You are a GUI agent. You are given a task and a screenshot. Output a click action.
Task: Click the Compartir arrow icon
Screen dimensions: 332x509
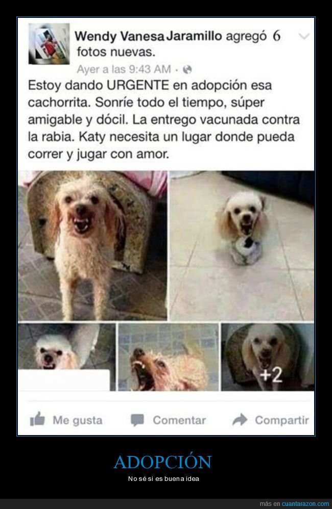[240, 420]
